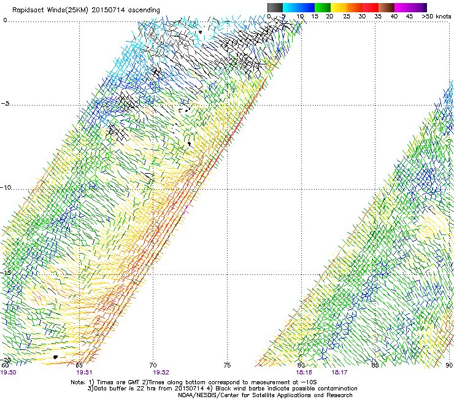This screenshot has height=399, width=454.
Task: Click the '90' longitude axis label
Action: click(449, 365)
